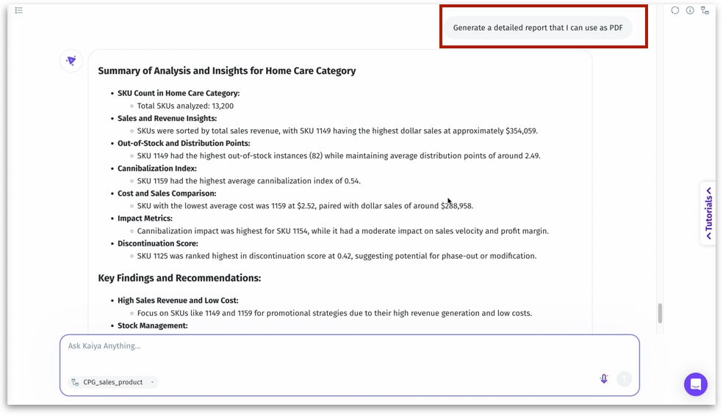Click the 'High Sales Revenue and Low Cost' bullet
Screen dimensions: 723x415
click(x=178, y=301)
